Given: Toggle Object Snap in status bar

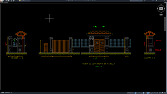Looking at the screenshot, I should [144, 93].
